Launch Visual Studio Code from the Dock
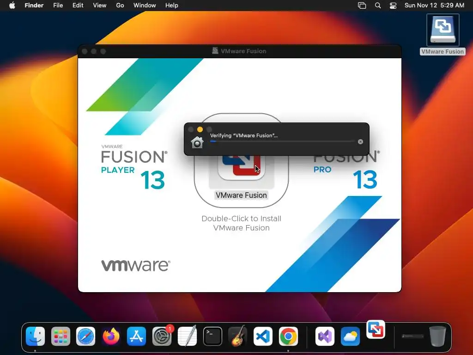473x355 pixels. pos(263,336)
